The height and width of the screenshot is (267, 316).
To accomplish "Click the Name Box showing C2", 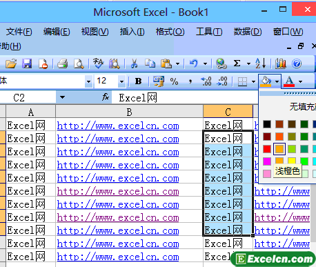I will [28, 97].
